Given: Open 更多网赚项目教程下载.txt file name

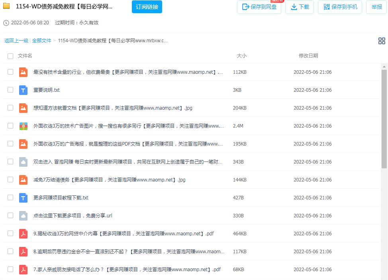Looking at the screenshot, I should (x=61, y=198).
